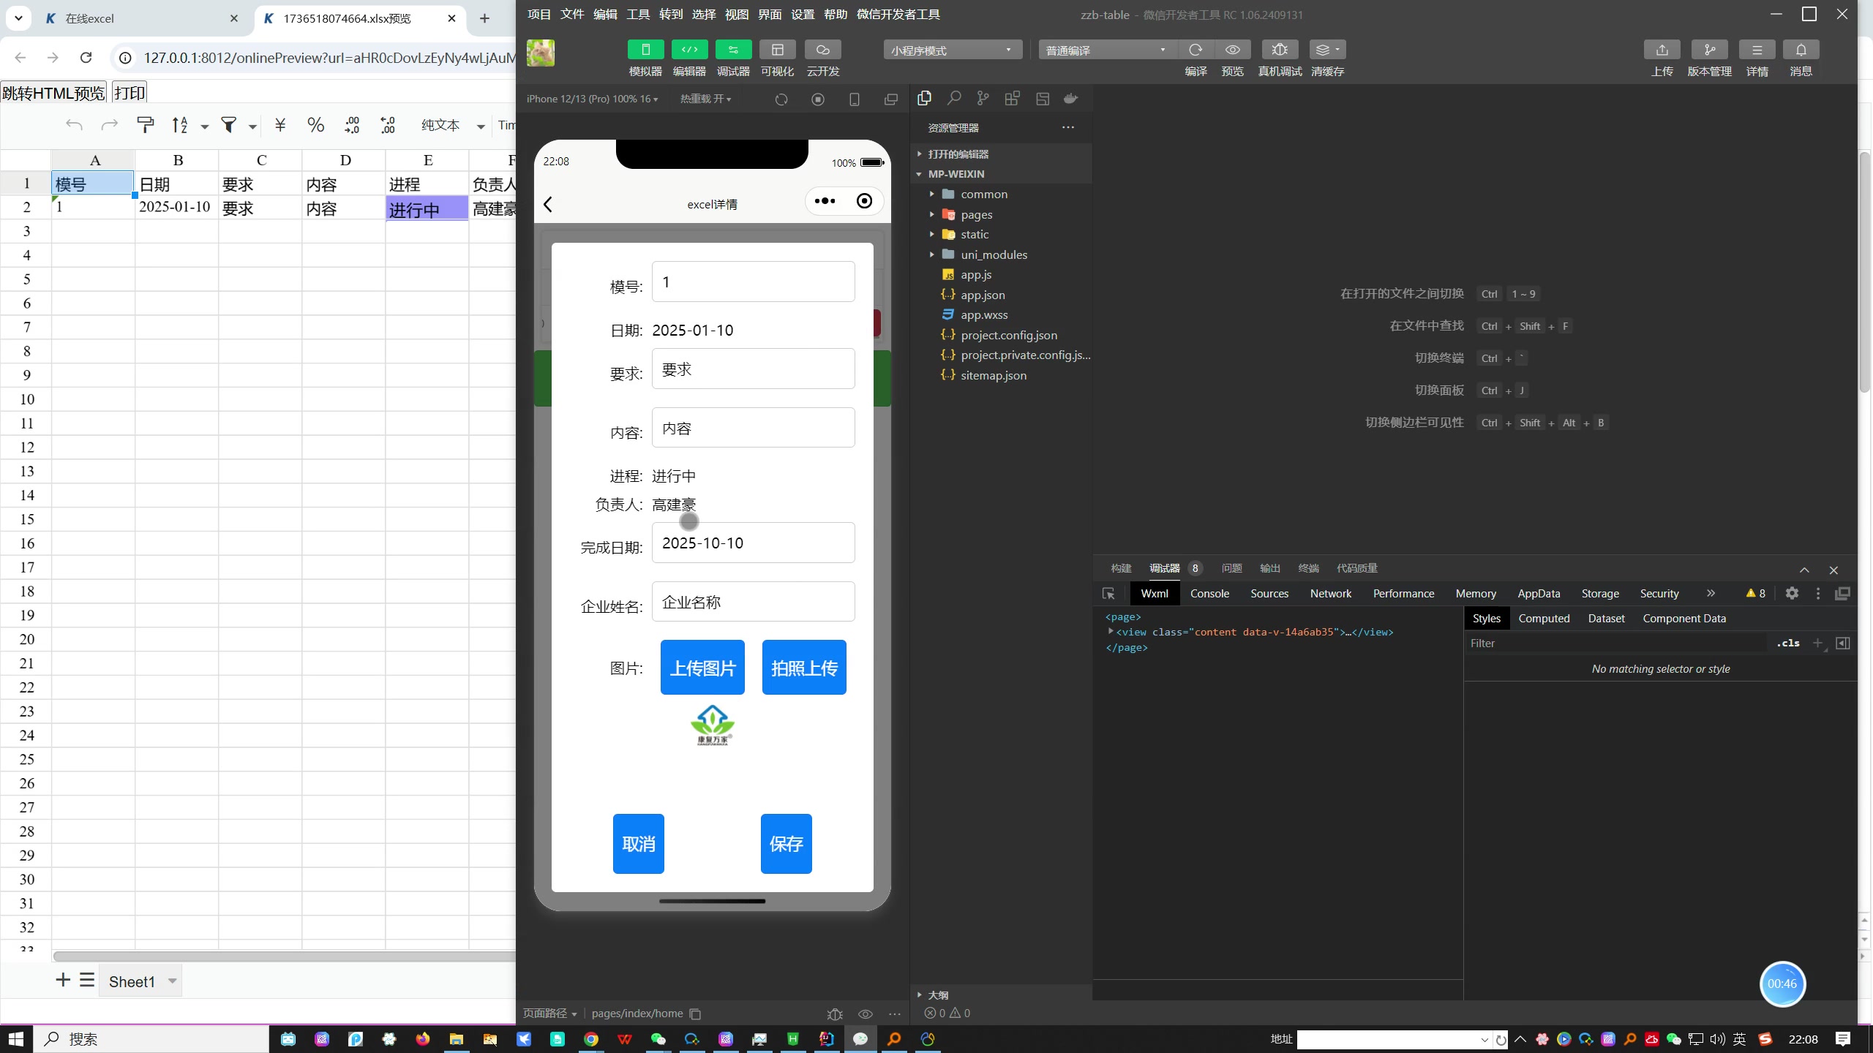
Task: Open the iPhone 12/13 (Pro) device dropdown
Action: coord(592,99)
